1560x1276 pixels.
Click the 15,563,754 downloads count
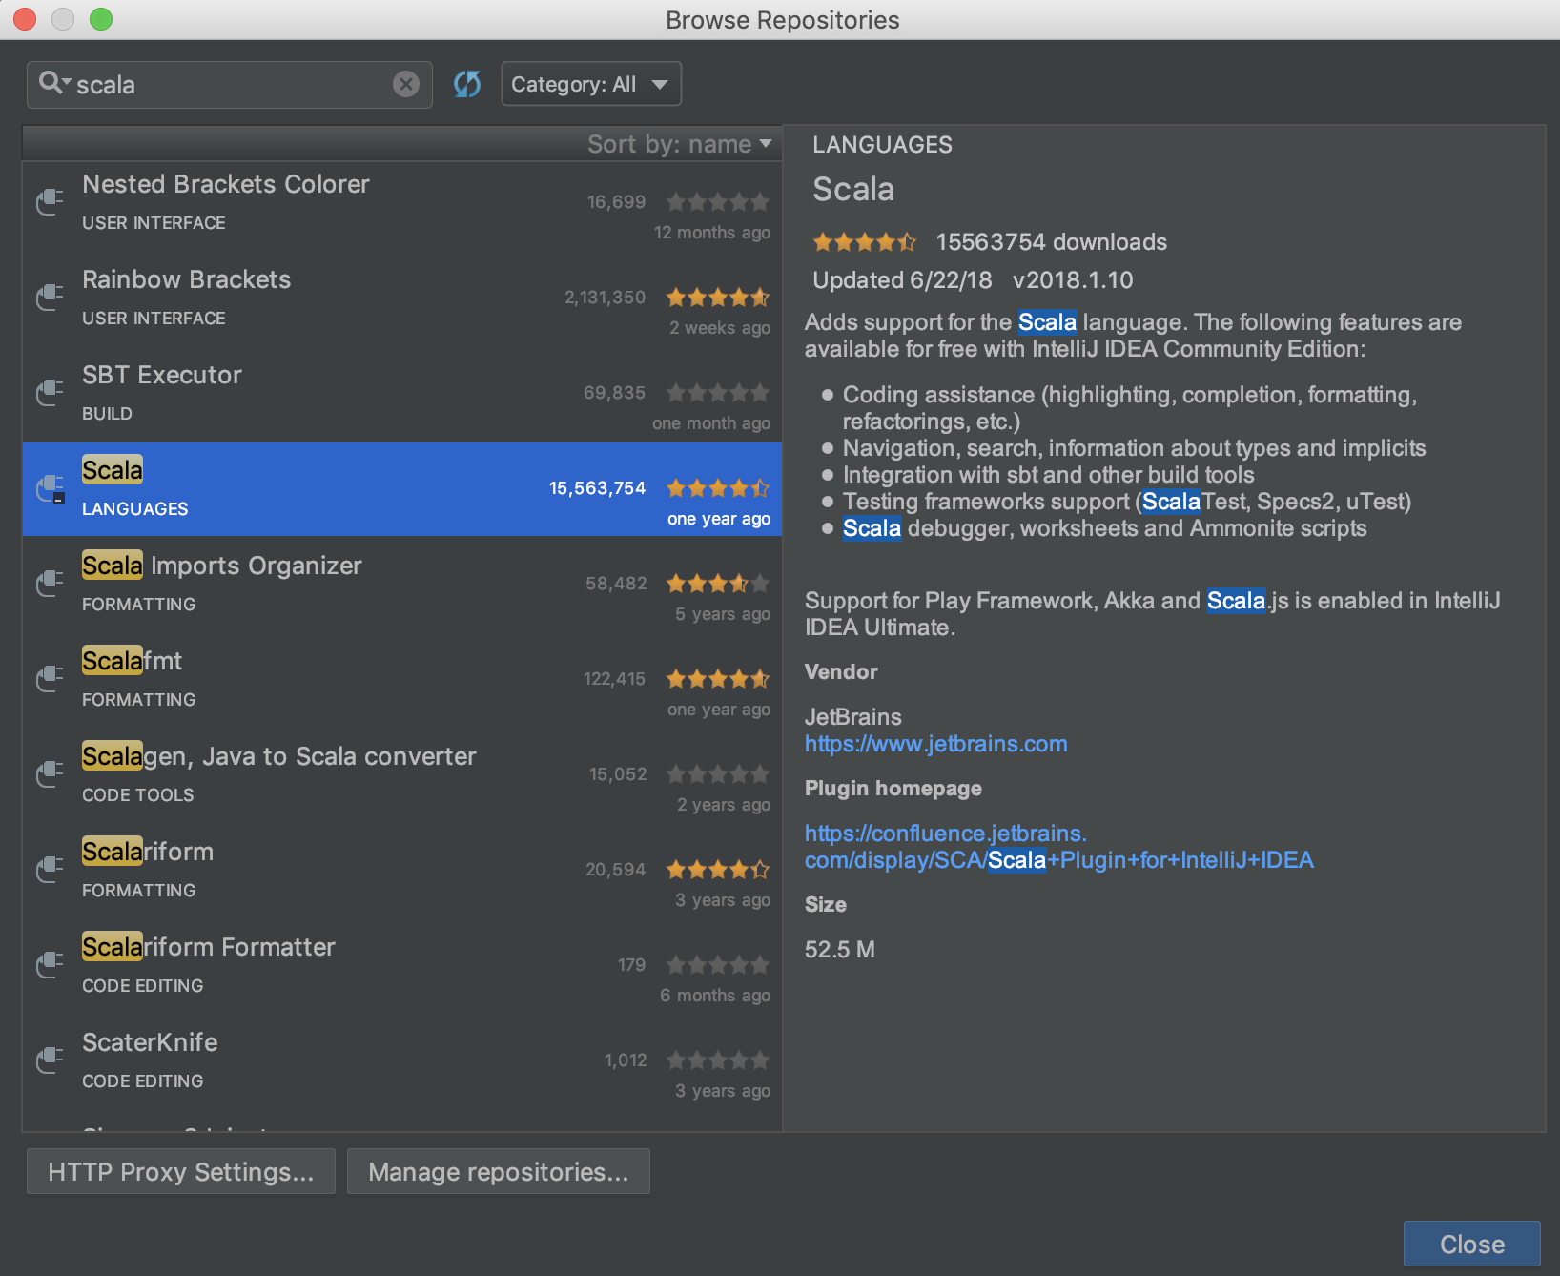coord(598,488)
